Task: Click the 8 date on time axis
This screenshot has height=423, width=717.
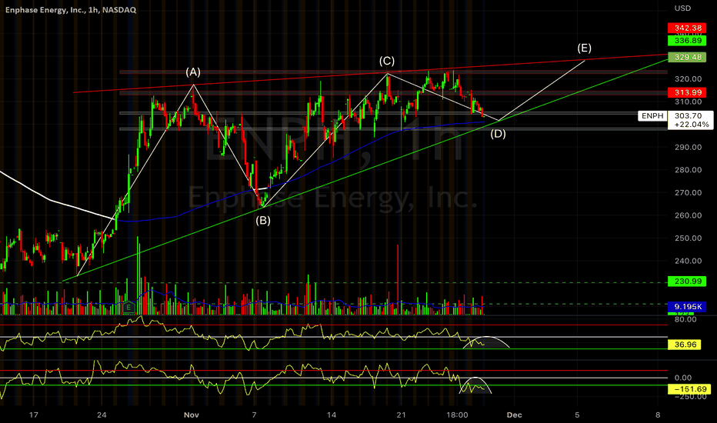Action: click(x=658, y=415)
